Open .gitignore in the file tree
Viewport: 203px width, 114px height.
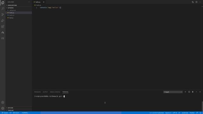[x=19, y=10]
